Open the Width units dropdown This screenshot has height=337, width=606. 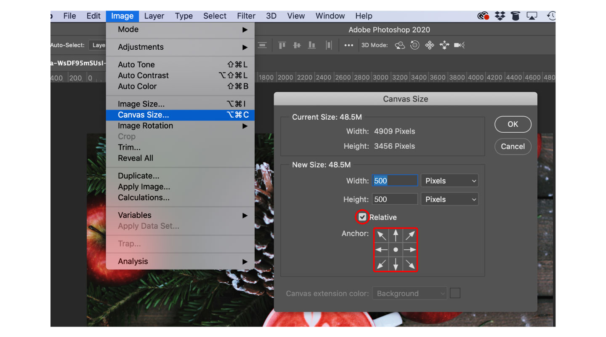(449, 180)
